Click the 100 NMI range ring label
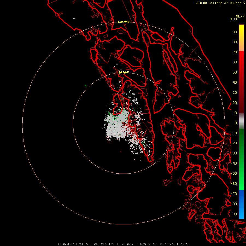Screen dimensions: 246x246 [124, 22]
